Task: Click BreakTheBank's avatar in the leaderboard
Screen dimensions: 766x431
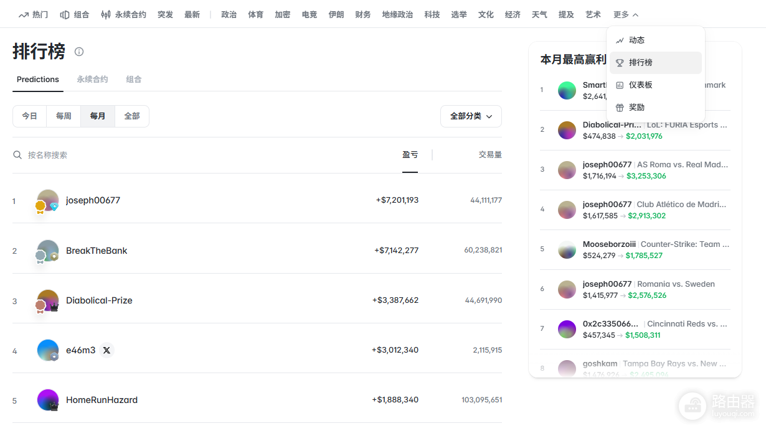Action: point(48,251)
